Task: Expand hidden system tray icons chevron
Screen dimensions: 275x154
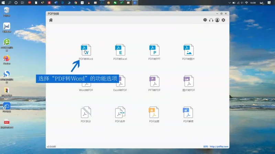Action: tap(229, 3)
